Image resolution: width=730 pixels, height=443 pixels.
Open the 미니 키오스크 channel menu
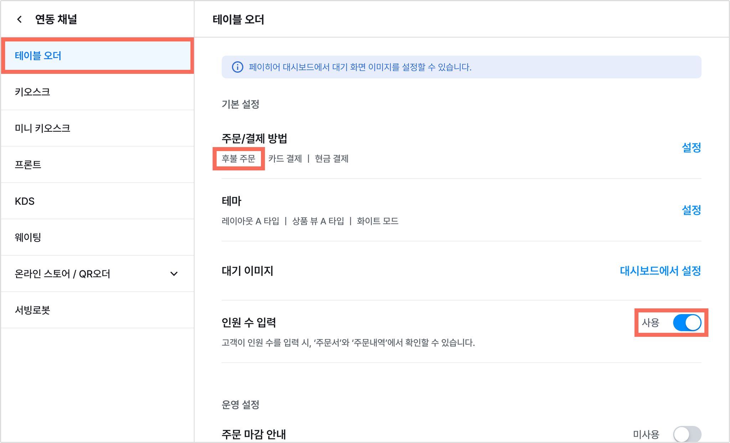point(98,128)
